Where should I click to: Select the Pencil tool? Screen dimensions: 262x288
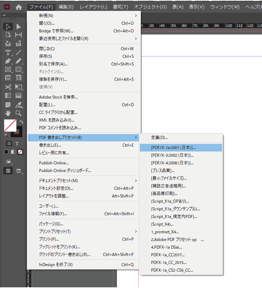pyautogui.click(x=18, y=61)
